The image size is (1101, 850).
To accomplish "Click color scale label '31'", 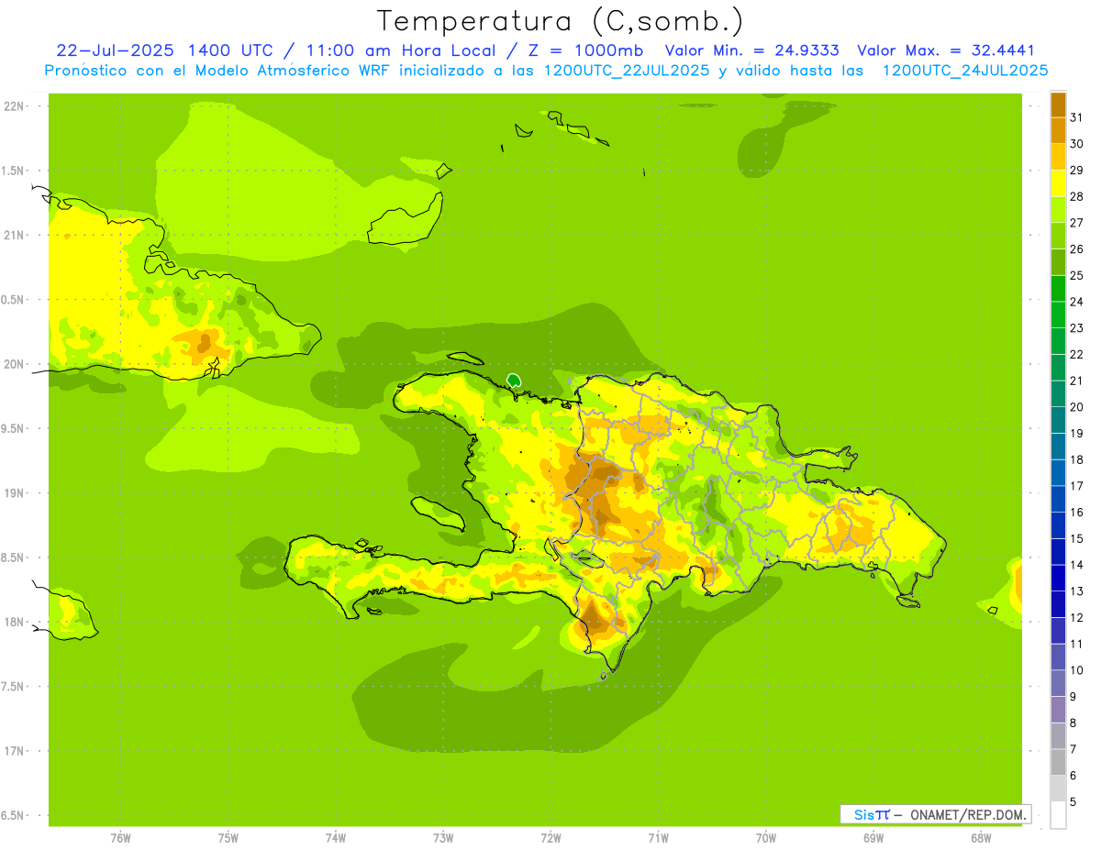I will coord(1077,117).
